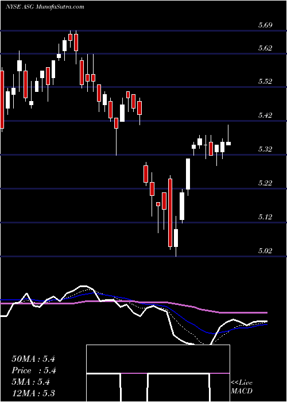Select the 5.42 price level label

tap(265, 115)
